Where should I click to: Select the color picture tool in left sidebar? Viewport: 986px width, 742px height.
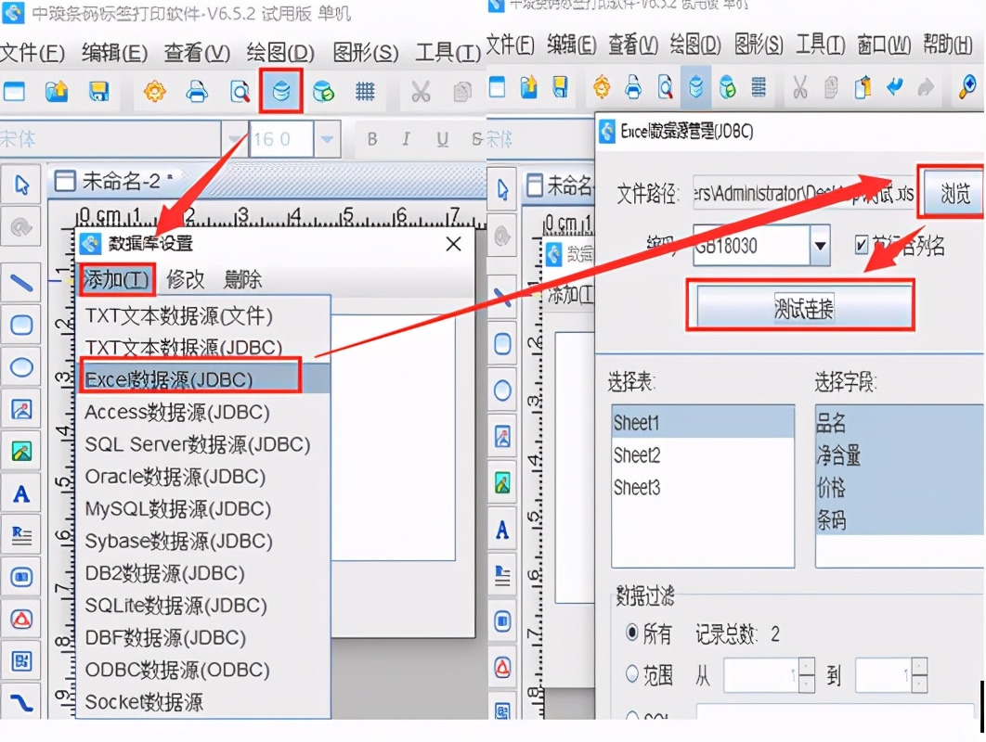click(x=21, y=451)
